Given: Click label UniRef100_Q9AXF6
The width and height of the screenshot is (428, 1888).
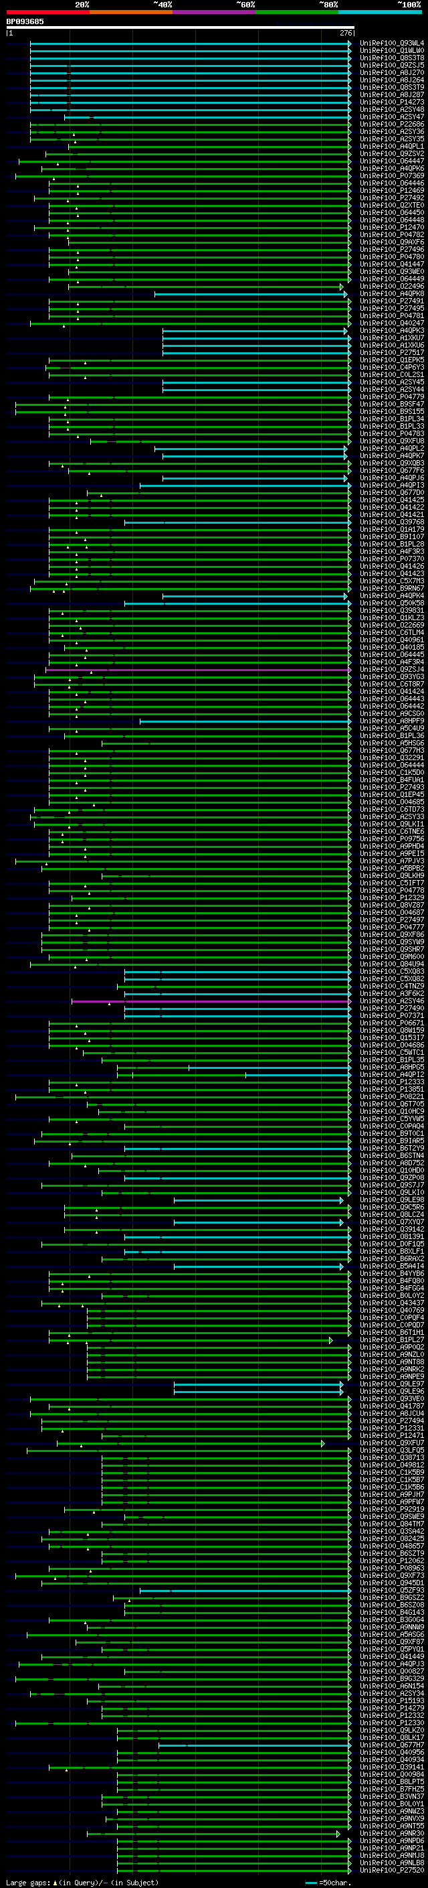Looking at the screenshot, I should tap(392, 242).
